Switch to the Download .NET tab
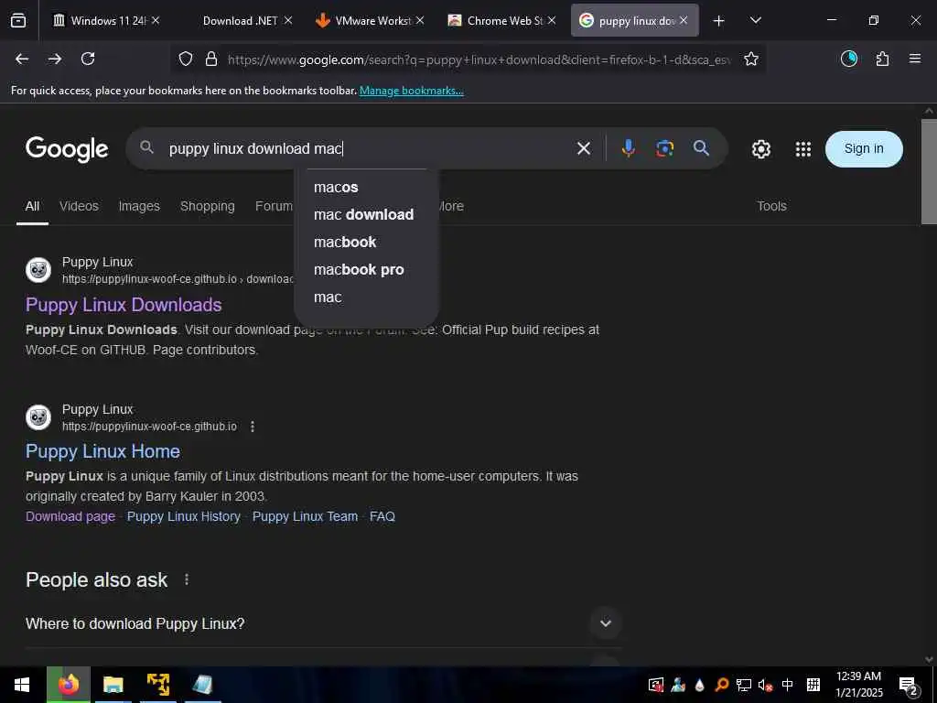Screen dimensions: 937x703 241,21
